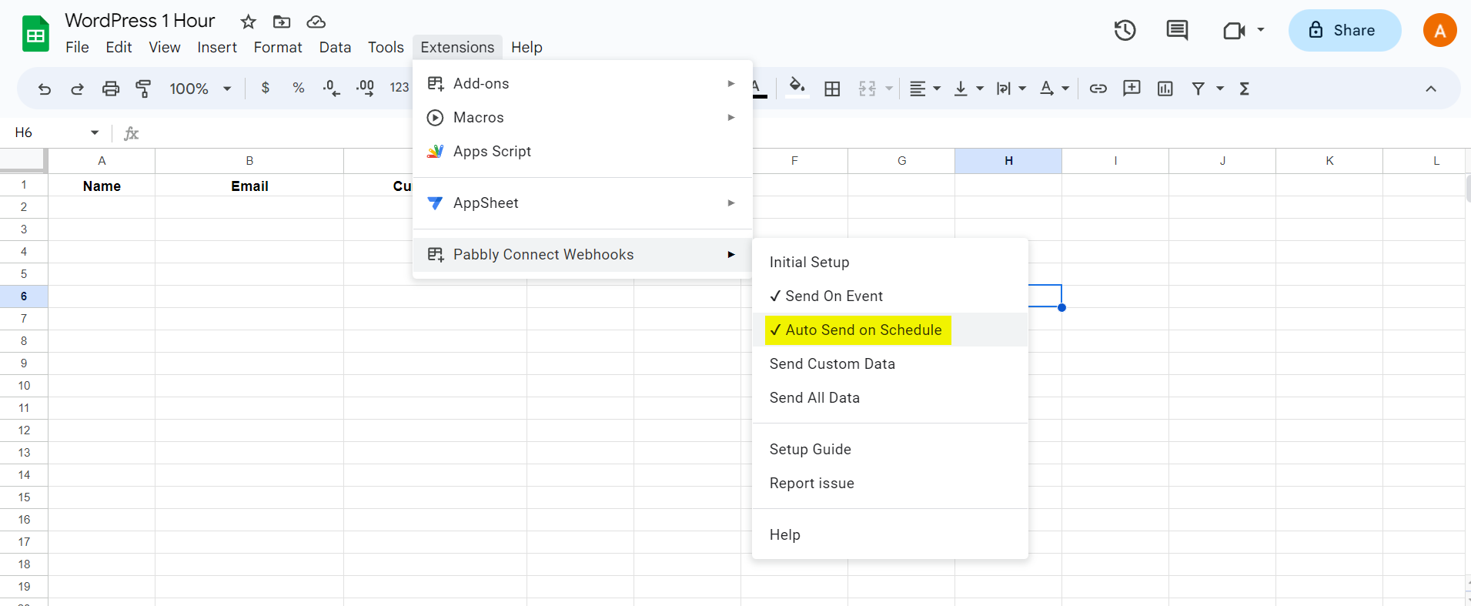The width and height of the screenshot is (1471, 606).
Task: Open the text color picker
Action: pos(758,88)
